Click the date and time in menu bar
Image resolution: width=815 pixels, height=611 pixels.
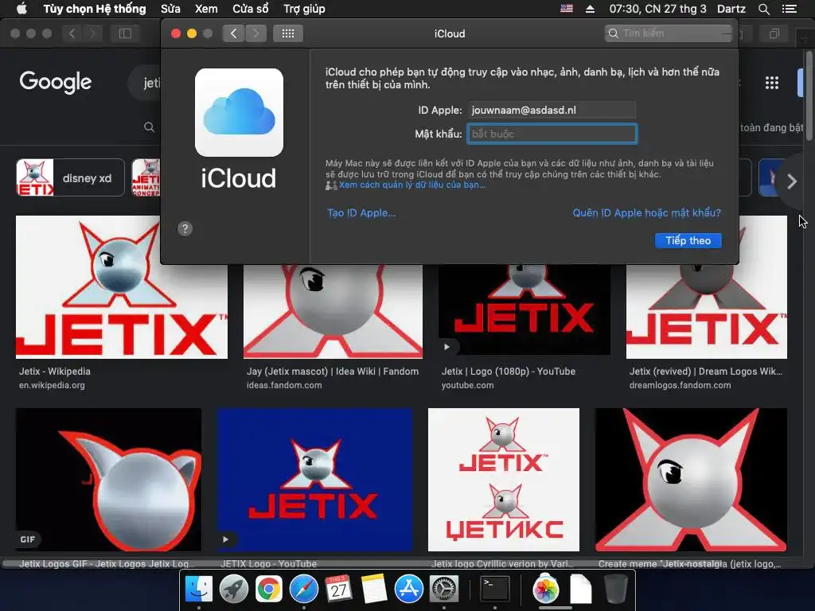(657, 9)
